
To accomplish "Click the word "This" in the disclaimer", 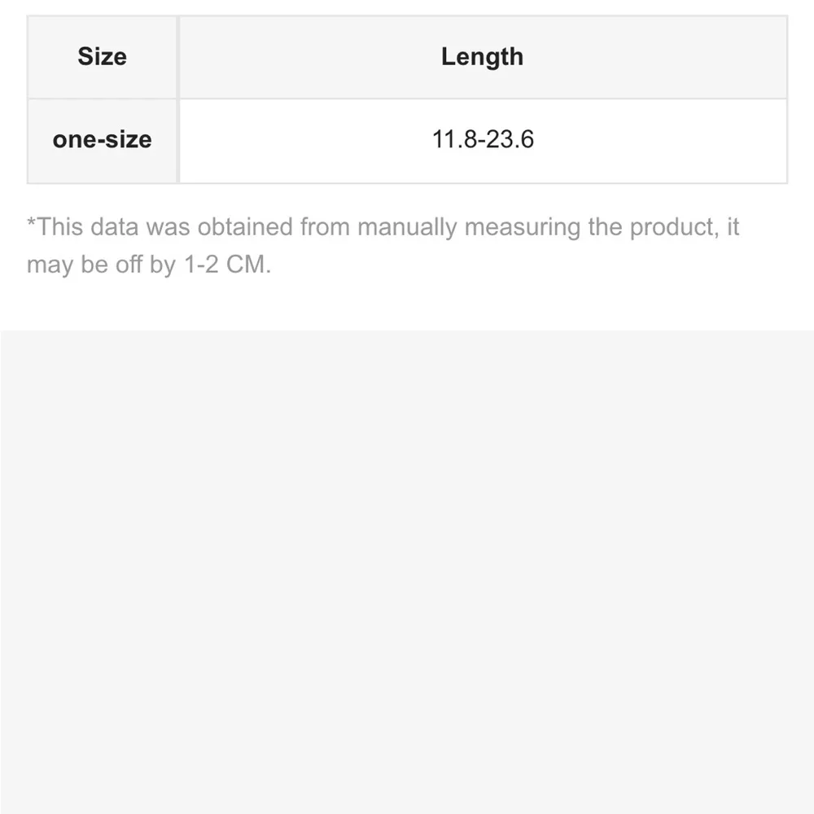I will coord(60,226).
